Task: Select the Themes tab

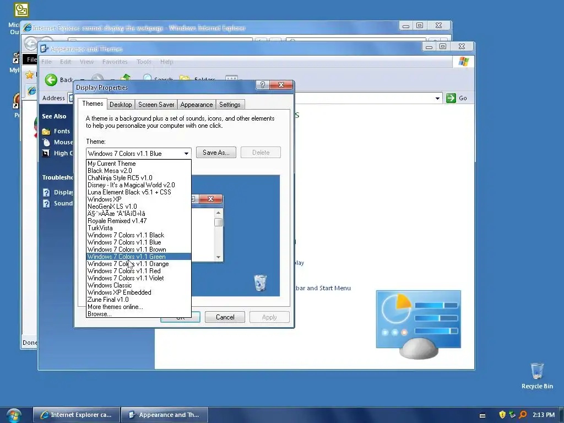Action: [93, 104]
